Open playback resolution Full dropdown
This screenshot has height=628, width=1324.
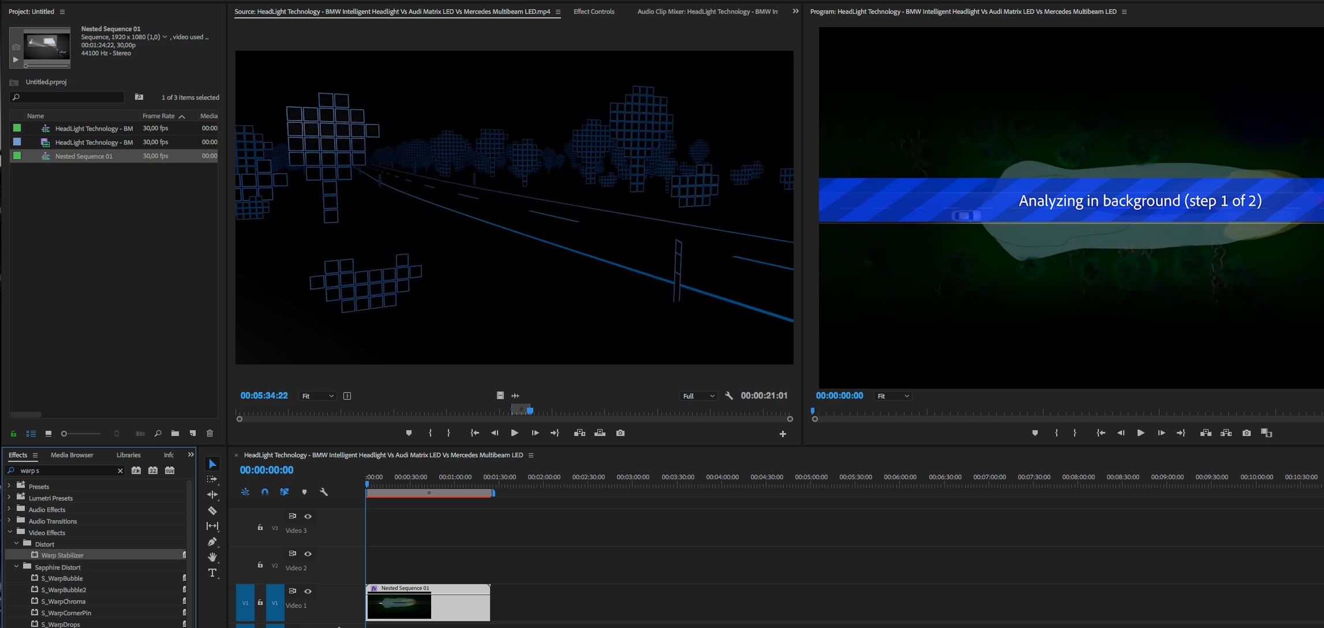(x=698, y=396)
